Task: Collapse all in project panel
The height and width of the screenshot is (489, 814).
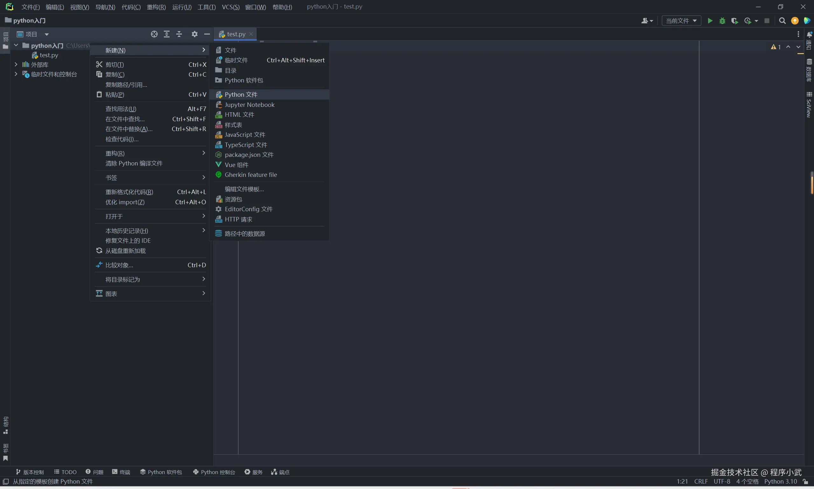Action: coord(179,34)
